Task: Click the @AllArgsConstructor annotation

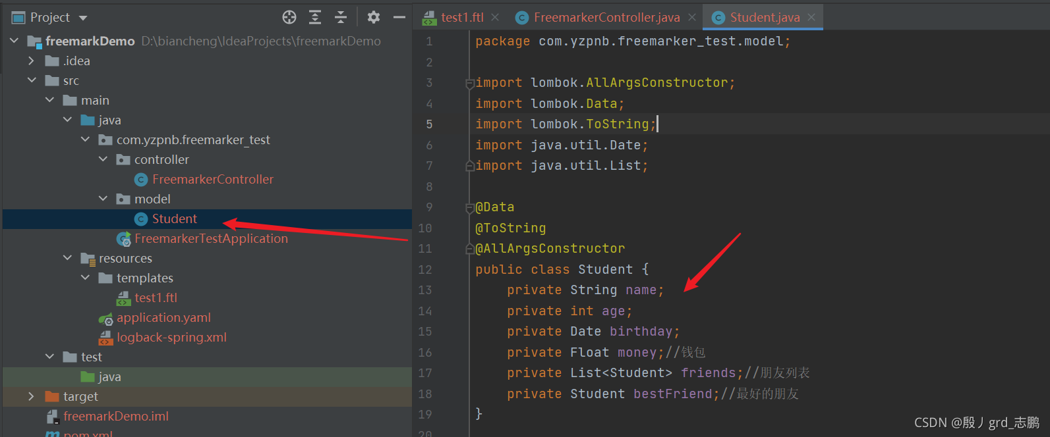Action: point(550,249)
